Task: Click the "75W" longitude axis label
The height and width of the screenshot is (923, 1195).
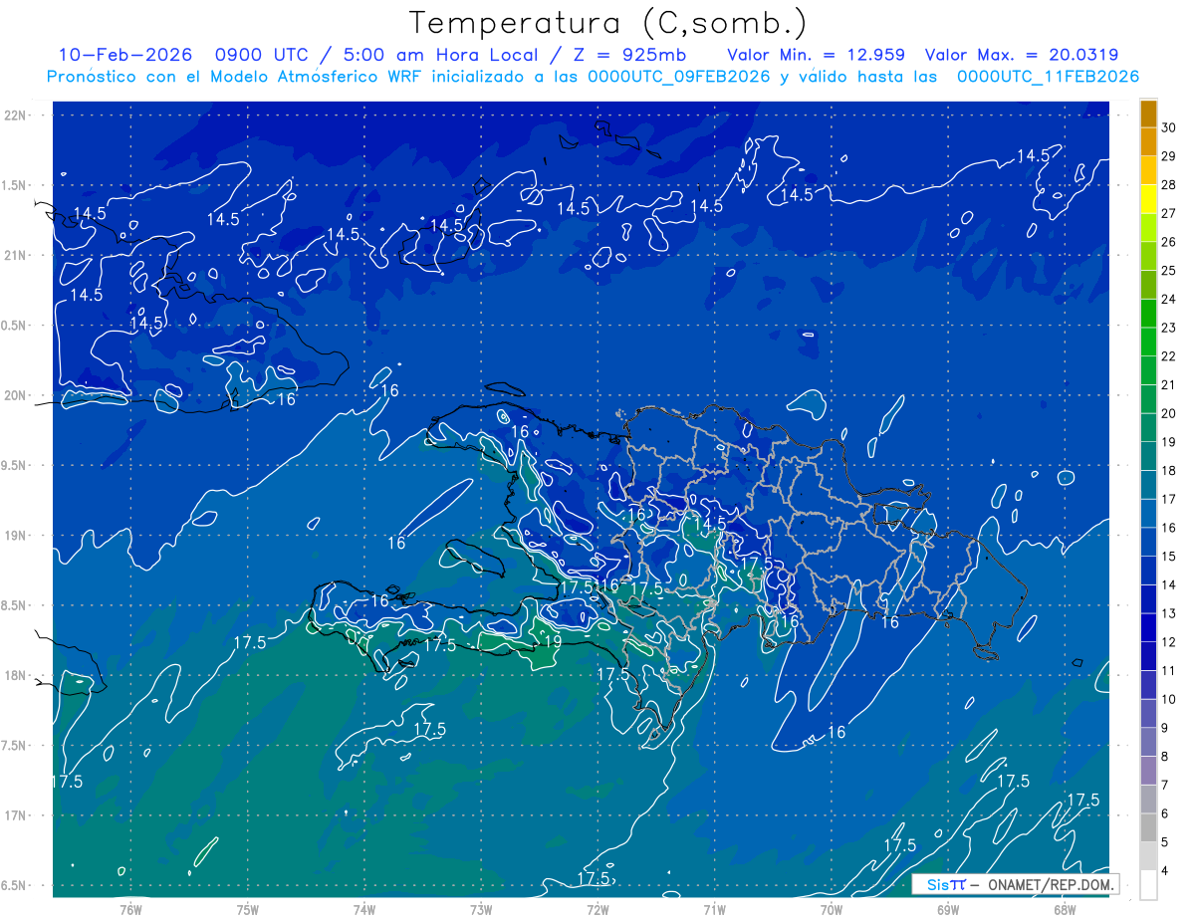Action: 248,910
